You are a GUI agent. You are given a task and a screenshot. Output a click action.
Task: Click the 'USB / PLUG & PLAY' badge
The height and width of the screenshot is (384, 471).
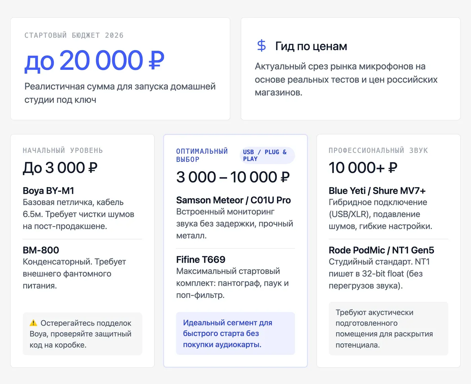coord(267,155)
